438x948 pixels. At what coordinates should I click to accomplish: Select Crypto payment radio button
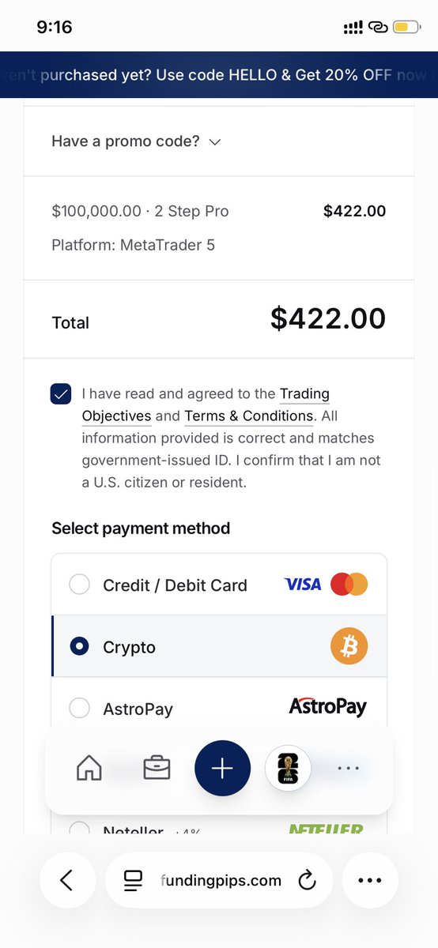click(79, 647)
